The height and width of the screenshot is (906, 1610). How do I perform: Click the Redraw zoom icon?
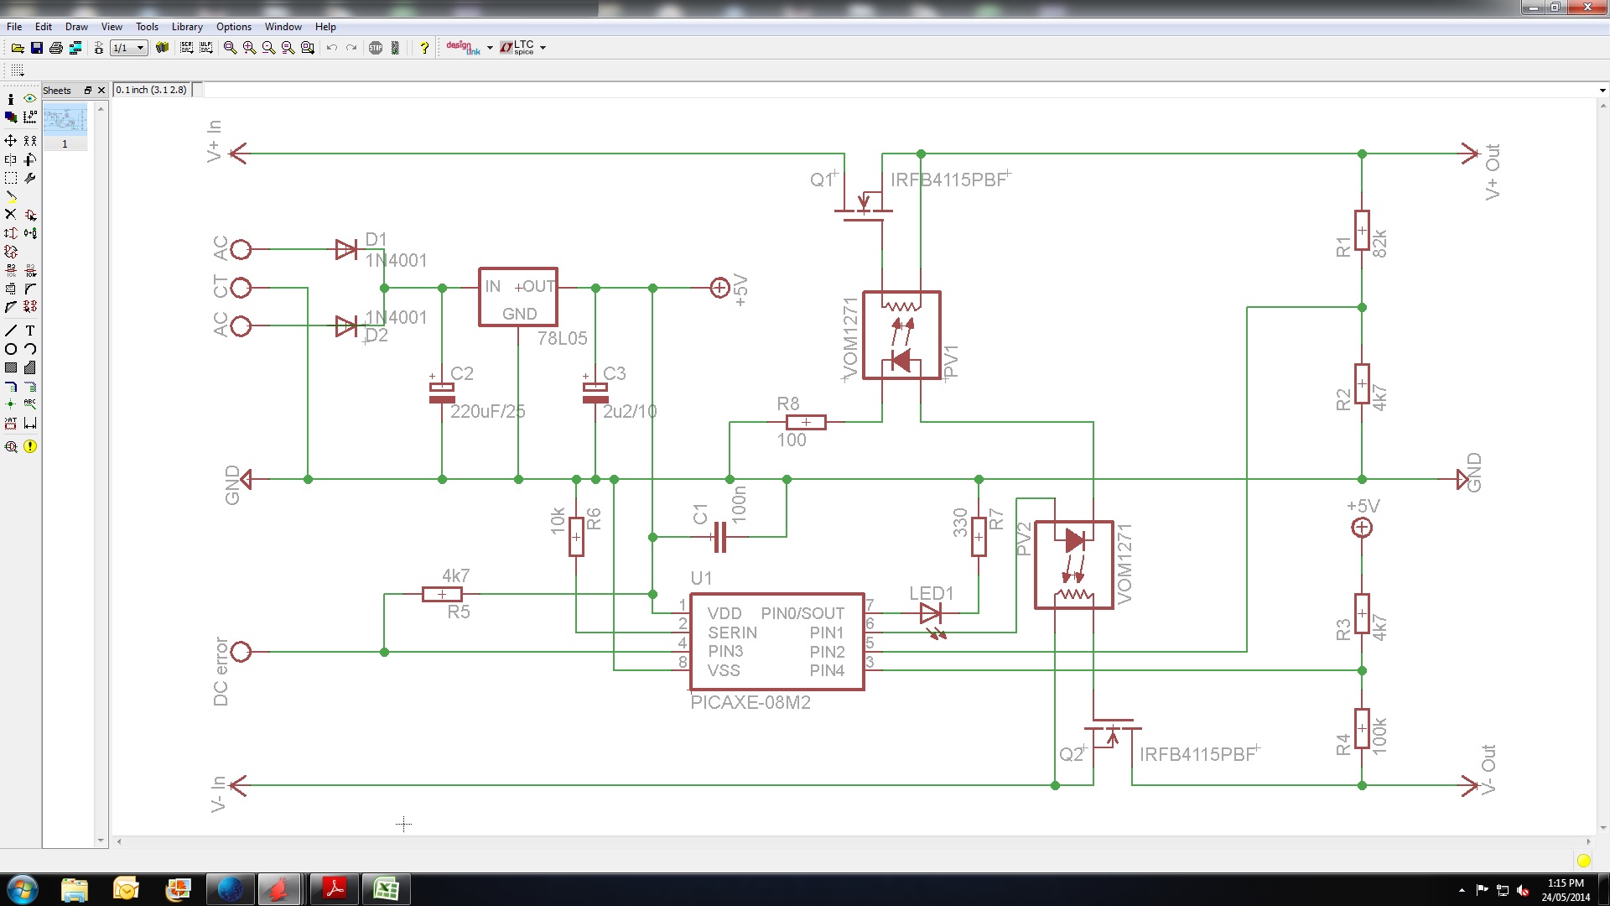click(x=288, y=48)
